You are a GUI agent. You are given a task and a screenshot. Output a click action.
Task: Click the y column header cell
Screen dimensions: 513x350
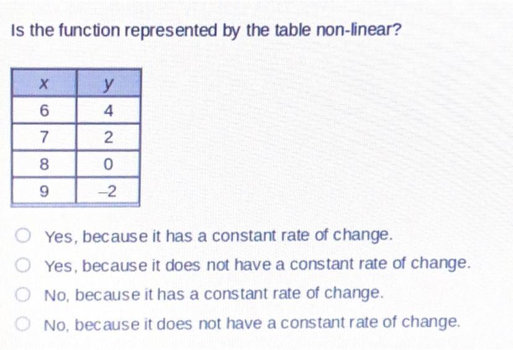108,84
